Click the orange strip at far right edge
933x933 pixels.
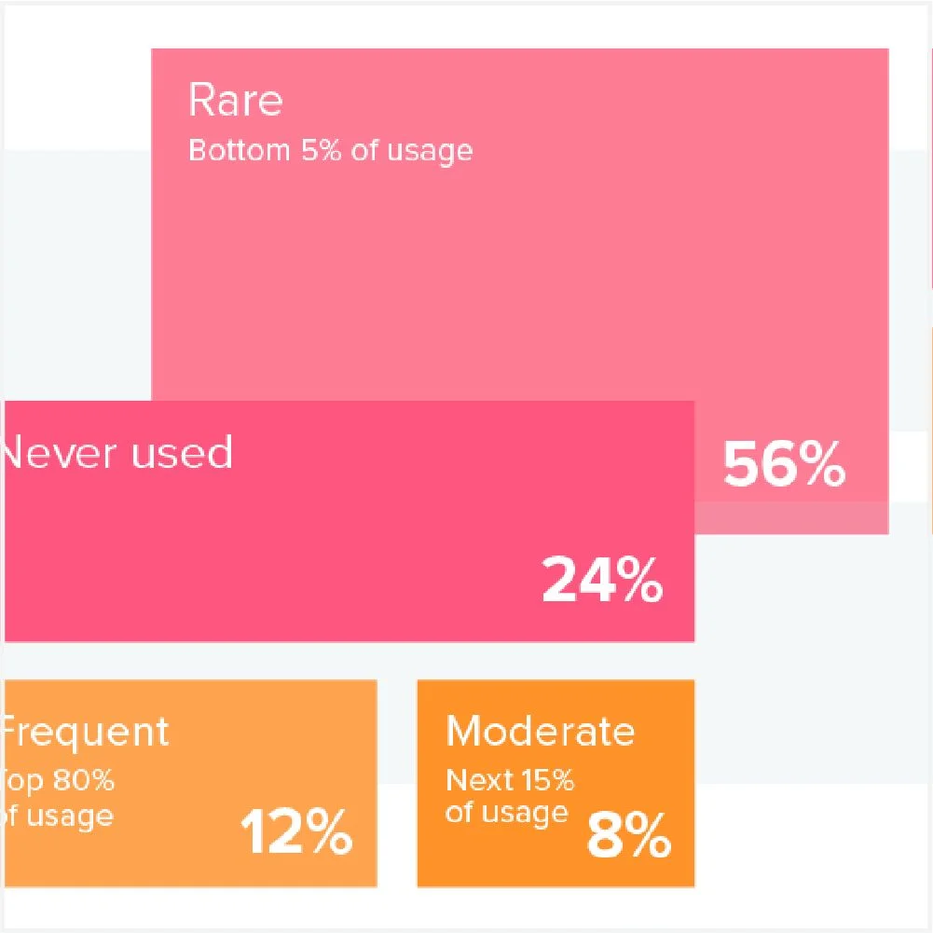pos(930,429)
